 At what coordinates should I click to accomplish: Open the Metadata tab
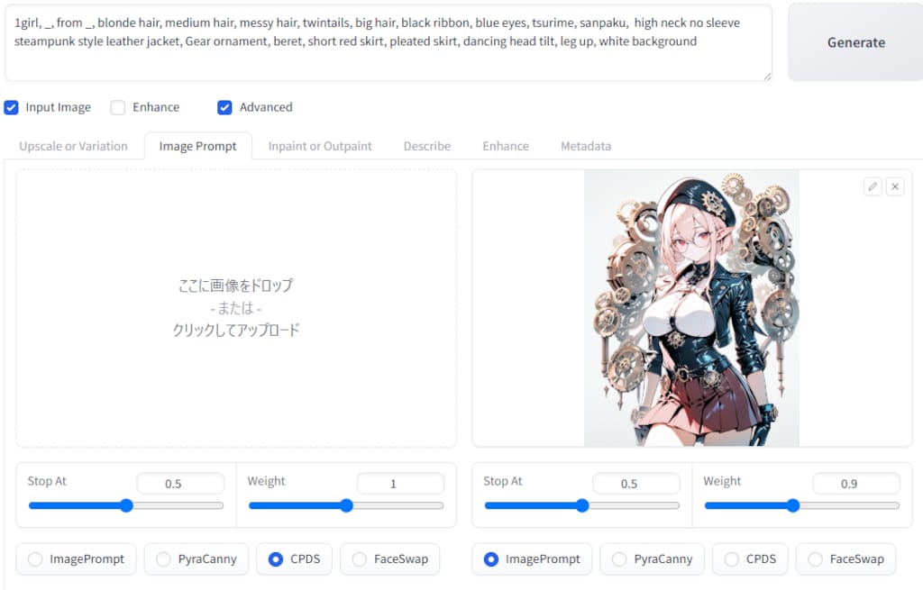pos(585,145)
